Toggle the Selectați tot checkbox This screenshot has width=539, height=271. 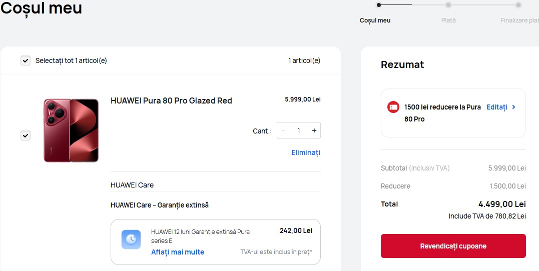26,61
